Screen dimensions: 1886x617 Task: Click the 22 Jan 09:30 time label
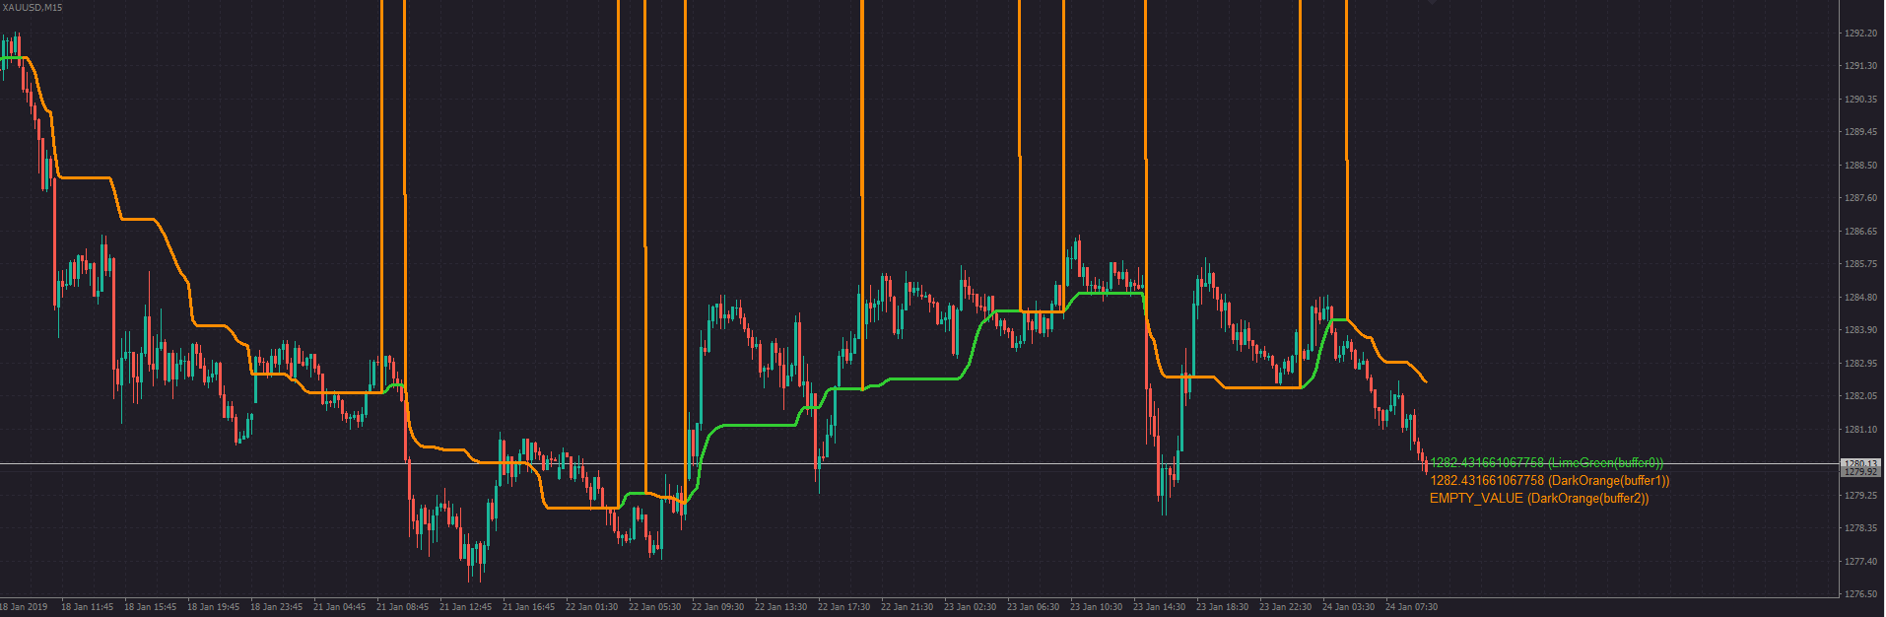(717, 607)
